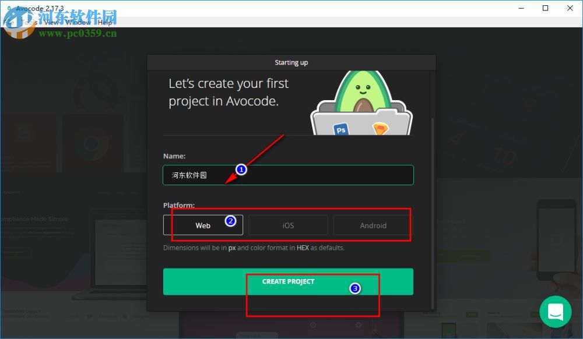The width and height of the screenshot is (583, 339).
Task: Click the circled number 1 badge near the arrow
Action: click(x=241, y=169)
